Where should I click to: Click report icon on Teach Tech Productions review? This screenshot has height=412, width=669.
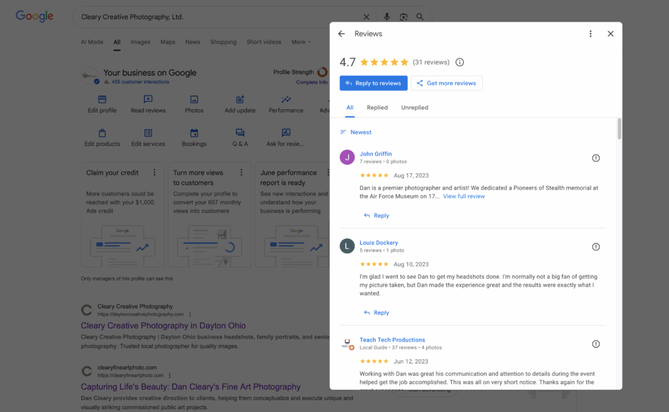coord(596,344)
